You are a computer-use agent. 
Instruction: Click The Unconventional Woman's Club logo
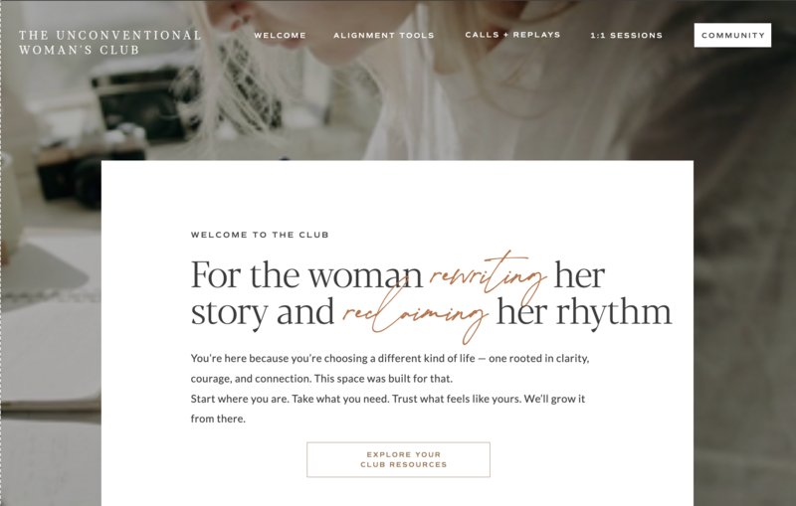tap(110, 42)
